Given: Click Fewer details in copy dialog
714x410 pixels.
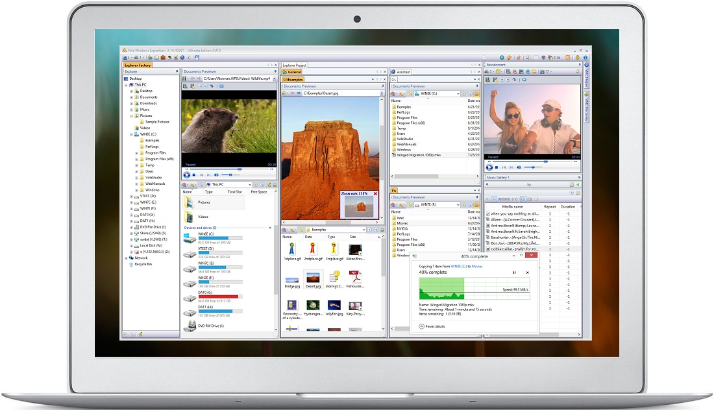Looking at the screenshot, I should [432, 326].
